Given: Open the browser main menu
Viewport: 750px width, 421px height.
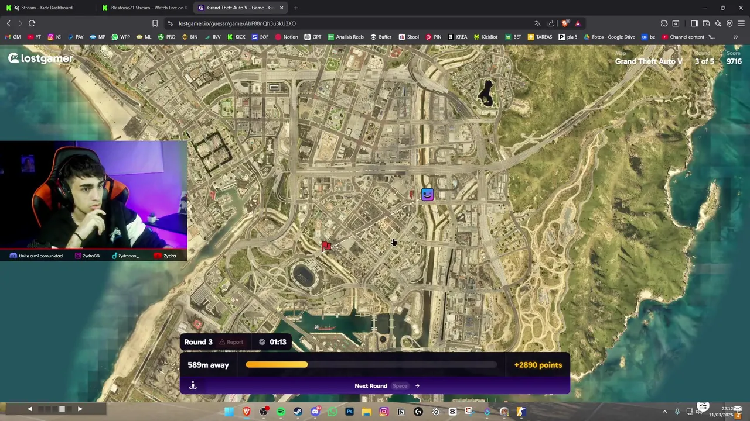Looking at the screenshot, I should (741, 23).
